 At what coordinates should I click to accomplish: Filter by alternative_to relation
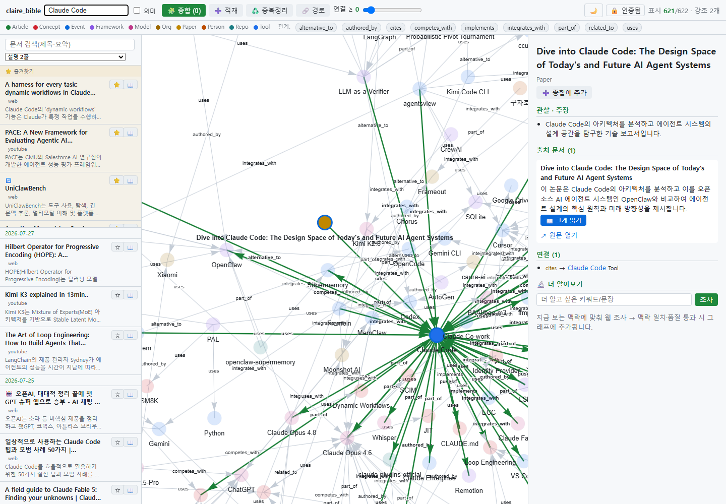316,28
